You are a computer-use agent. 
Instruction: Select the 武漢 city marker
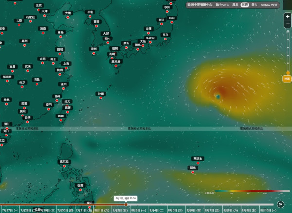(x=28, y=71)
